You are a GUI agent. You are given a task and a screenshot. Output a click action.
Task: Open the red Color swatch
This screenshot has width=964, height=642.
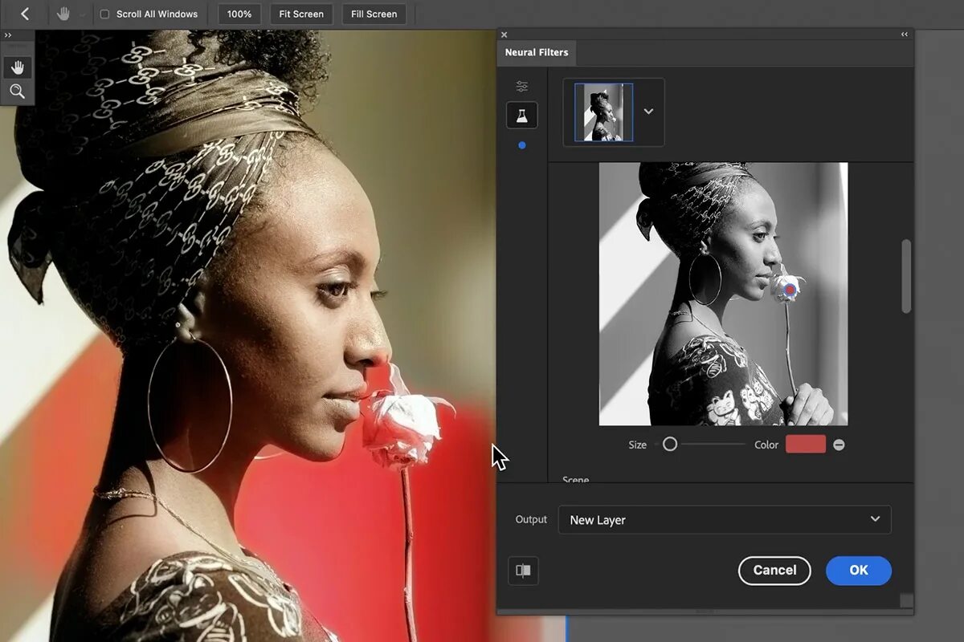tap(806, 444)
